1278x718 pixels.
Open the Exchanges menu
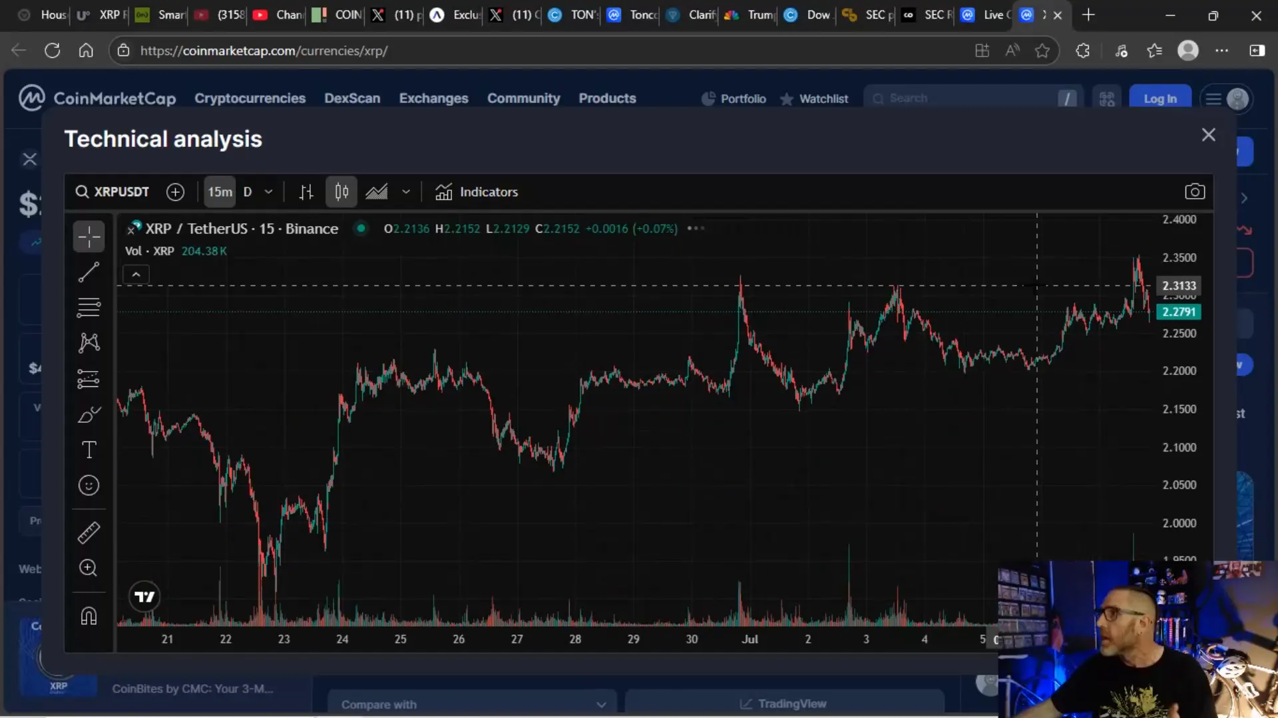click(x=434, y=98)
